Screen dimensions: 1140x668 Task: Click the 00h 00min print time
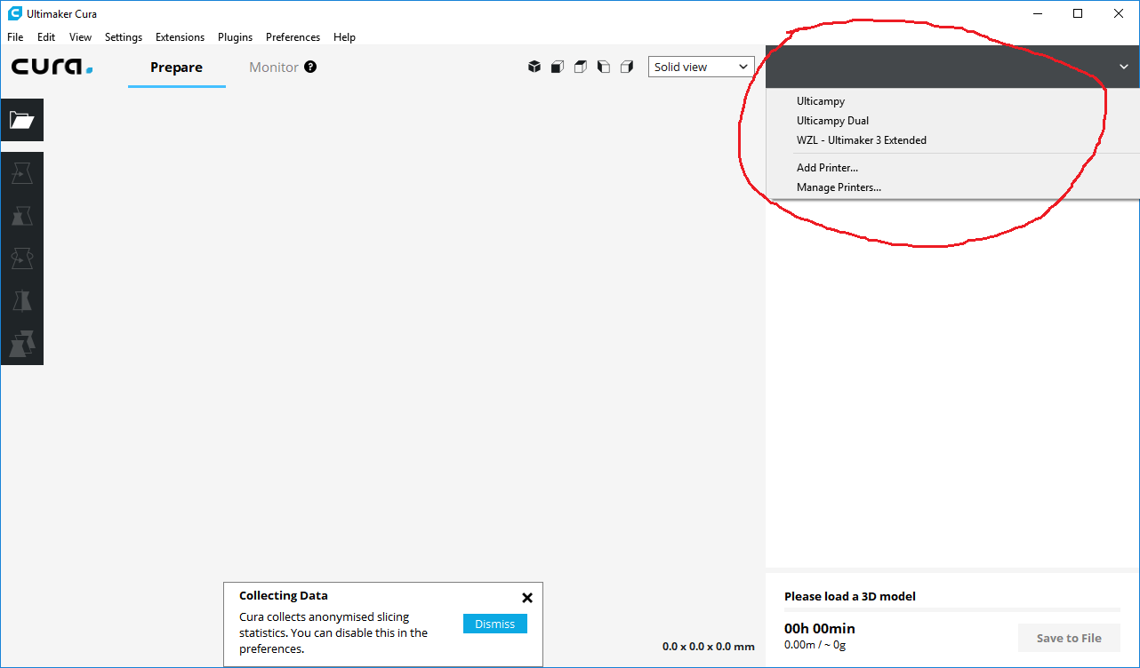pos(820,628)
